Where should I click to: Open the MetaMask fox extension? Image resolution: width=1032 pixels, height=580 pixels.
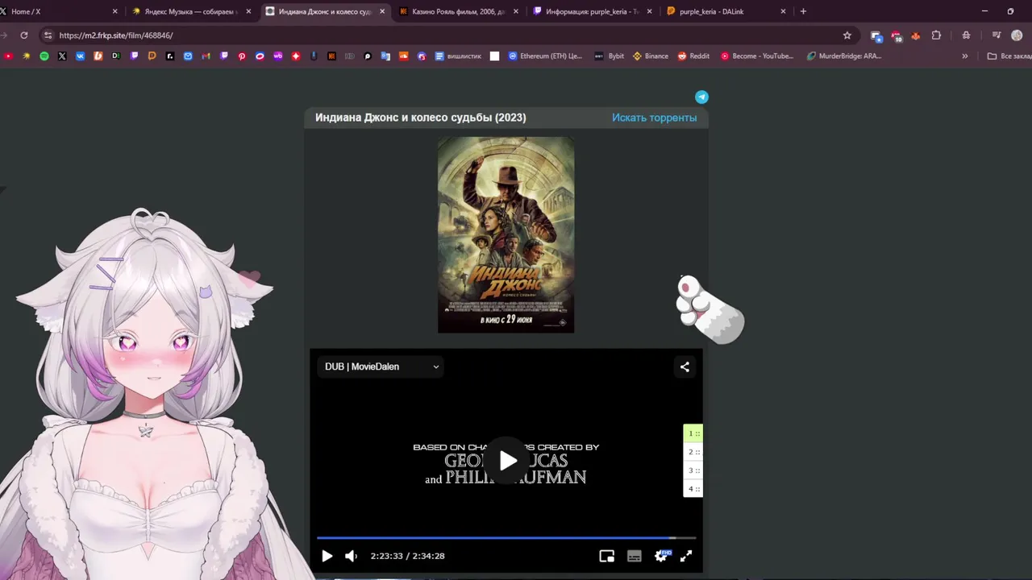tap(915, 35)
